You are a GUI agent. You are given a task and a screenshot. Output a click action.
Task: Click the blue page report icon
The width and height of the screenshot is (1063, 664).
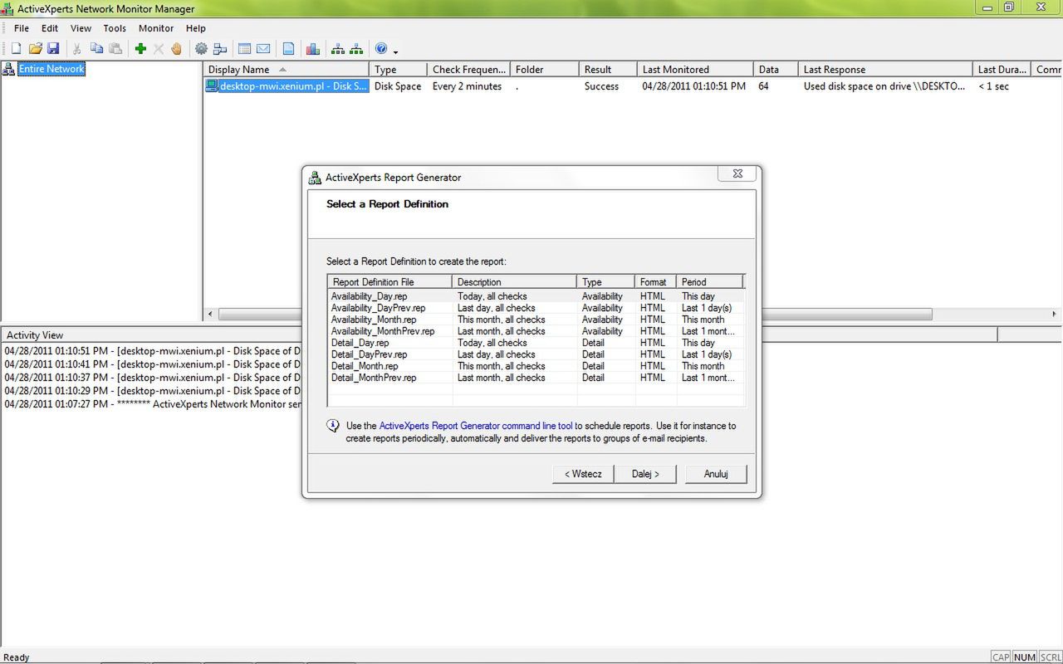[x=288, y=49]
